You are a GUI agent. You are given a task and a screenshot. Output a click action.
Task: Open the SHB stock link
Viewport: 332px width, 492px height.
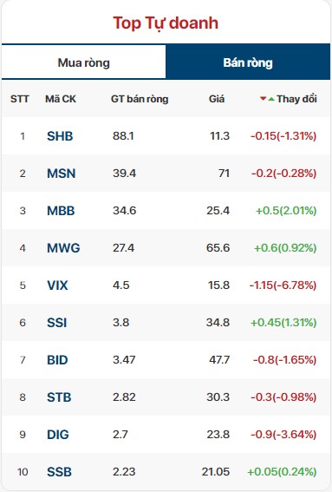click(x=60, y=136)
